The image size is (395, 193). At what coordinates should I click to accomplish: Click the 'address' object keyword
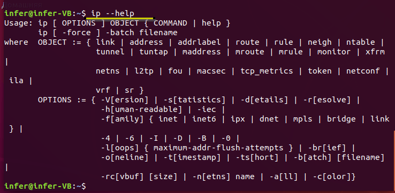click(146, 42)
